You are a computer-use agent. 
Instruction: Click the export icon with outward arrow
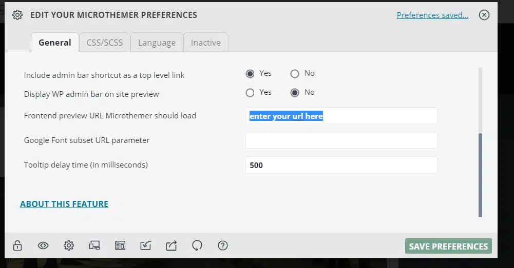(x=172, y=246)
